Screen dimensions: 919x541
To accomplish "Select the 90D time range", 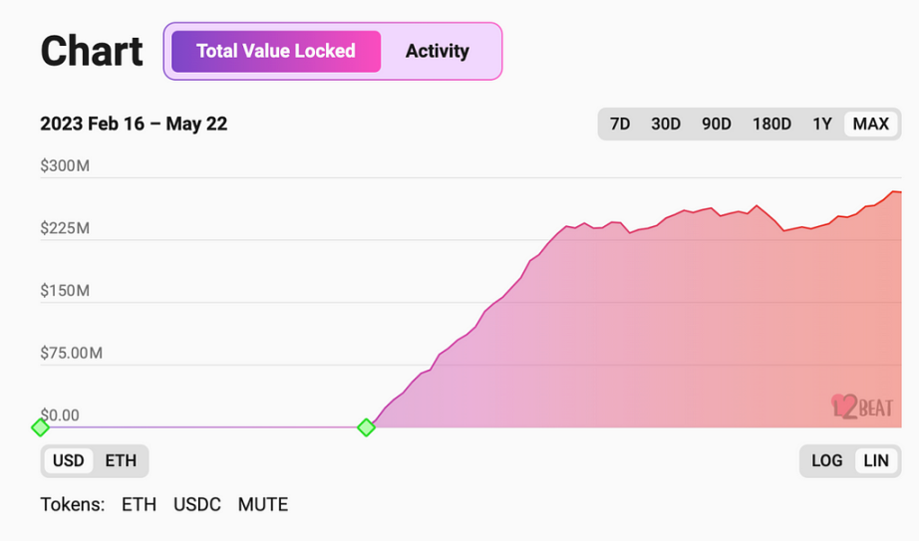I will click(717, 124).
